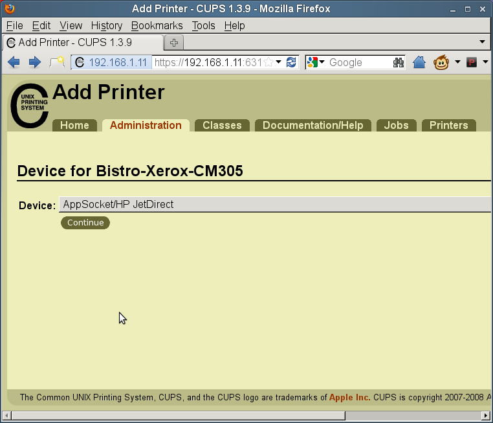Click the CUPS Unix Printing System logo

point(30,106)
